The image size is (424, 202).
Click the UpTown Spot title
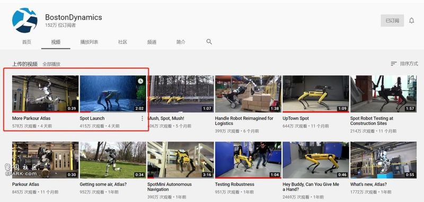point(296,118)
